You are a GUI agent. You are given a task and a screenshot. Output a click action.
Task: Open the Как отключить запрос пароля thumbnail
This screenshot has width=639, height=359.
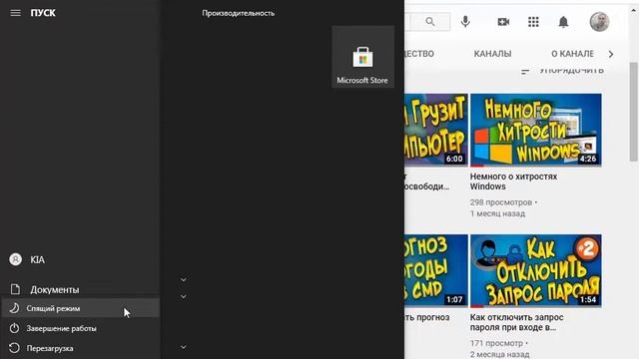(535, 270)
